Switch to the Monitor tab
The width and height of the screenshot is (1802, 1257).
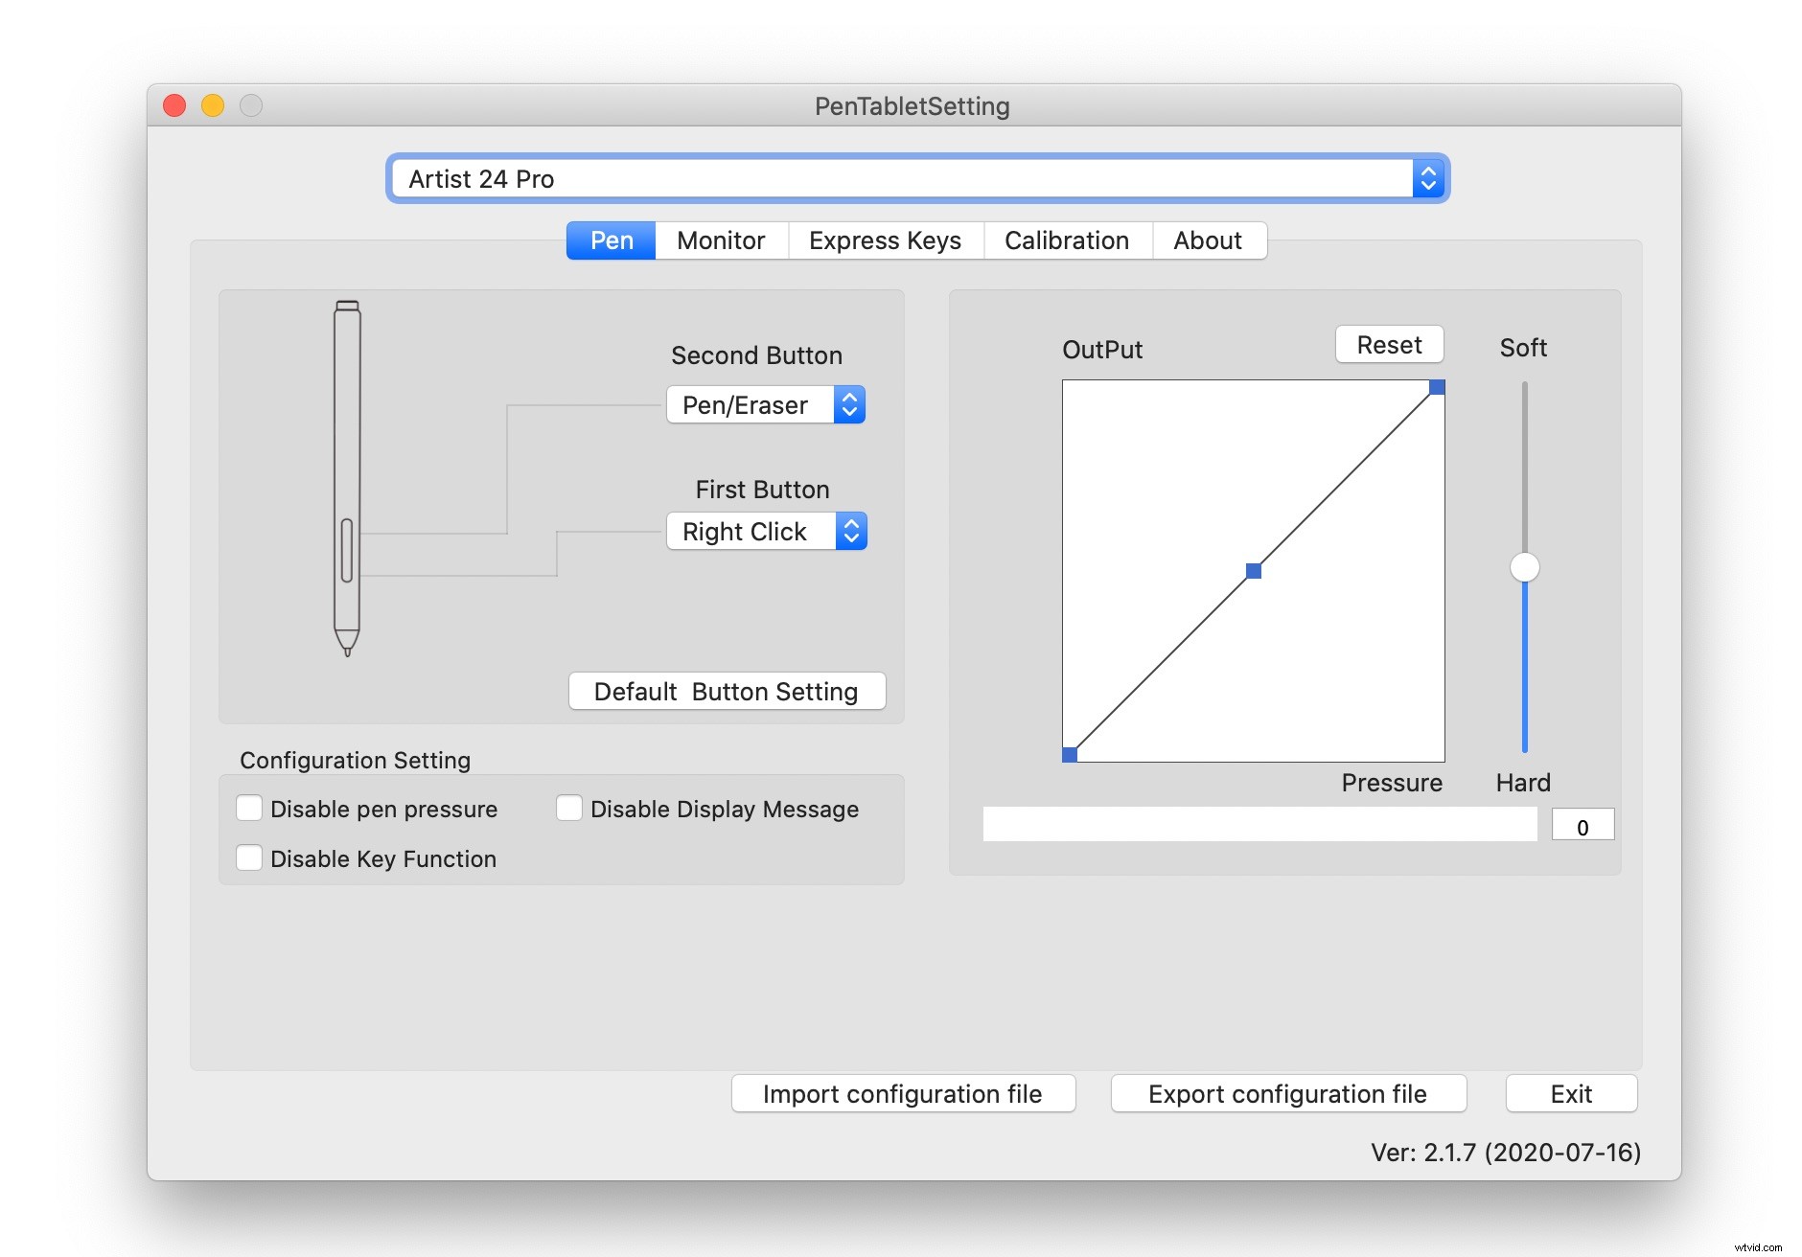720,240
